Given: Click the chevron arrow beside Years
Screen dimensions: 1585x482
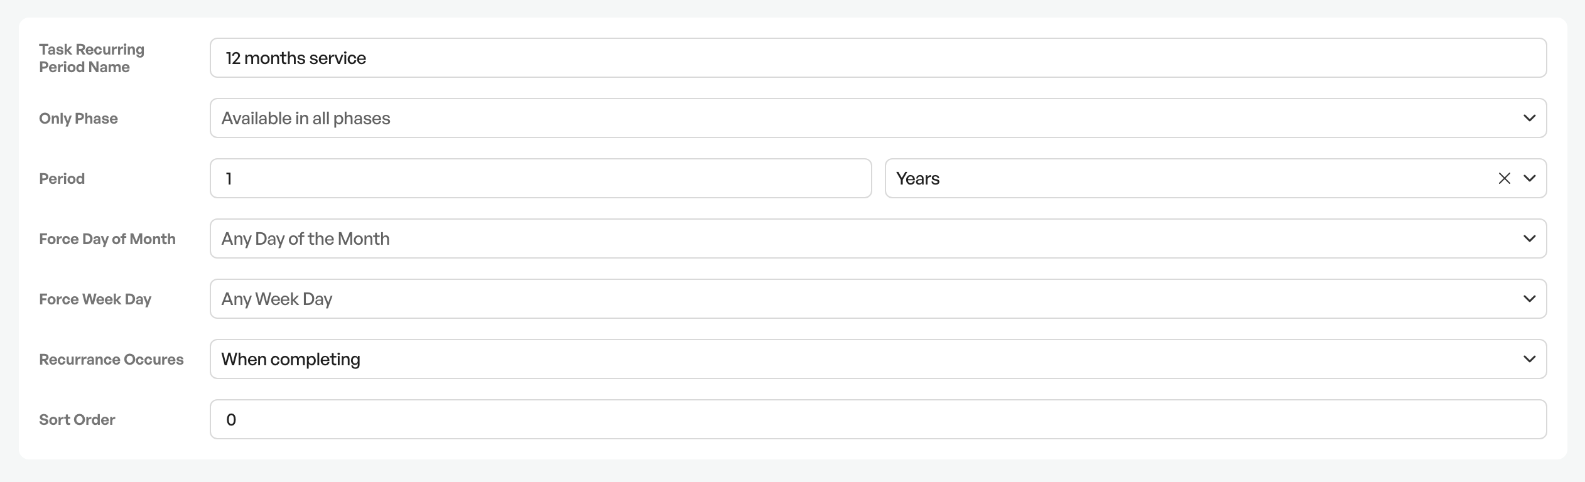Looking at the screenshot, I should click(x=1530, y=178).
